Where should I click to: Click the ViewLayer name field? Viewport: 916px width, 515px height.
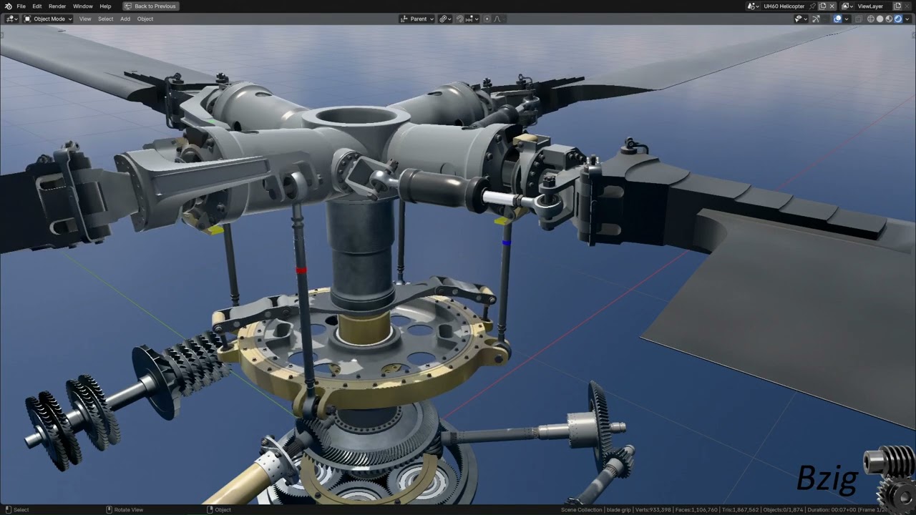tap(874, 6)
